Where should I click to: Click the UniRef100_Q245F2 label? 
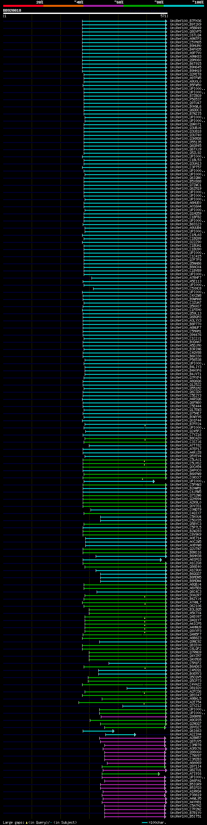tap(186, 431)
